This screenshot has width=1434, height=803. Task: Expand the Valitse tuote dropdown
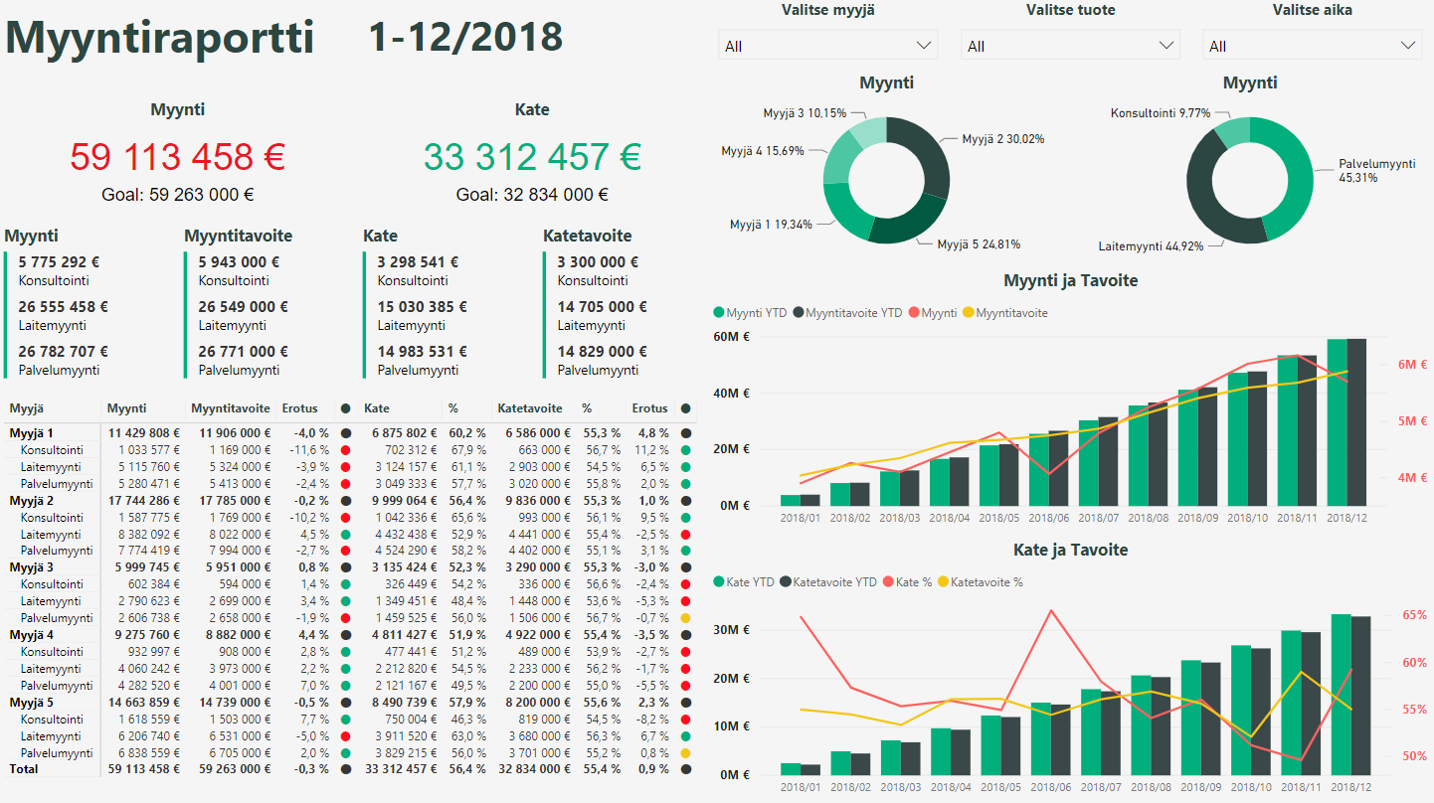tap(1070, 46)
